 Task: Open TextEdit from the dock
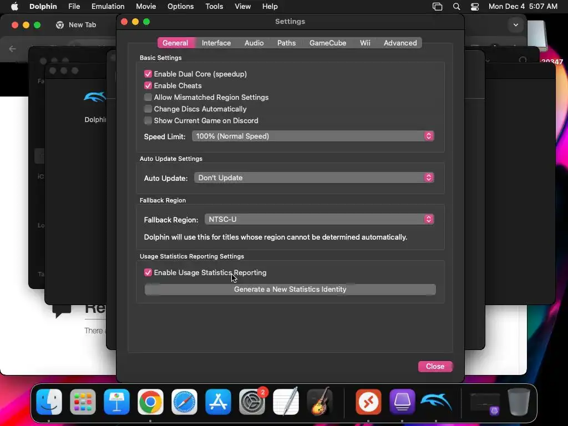click(286, 402)
